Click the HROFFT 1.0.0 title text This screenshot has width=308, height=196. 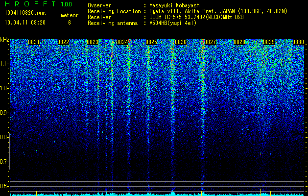pos(39,4)
